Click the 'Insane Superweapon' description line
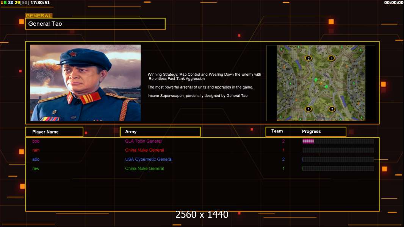The image size is (404, 227). coord(198,96)
